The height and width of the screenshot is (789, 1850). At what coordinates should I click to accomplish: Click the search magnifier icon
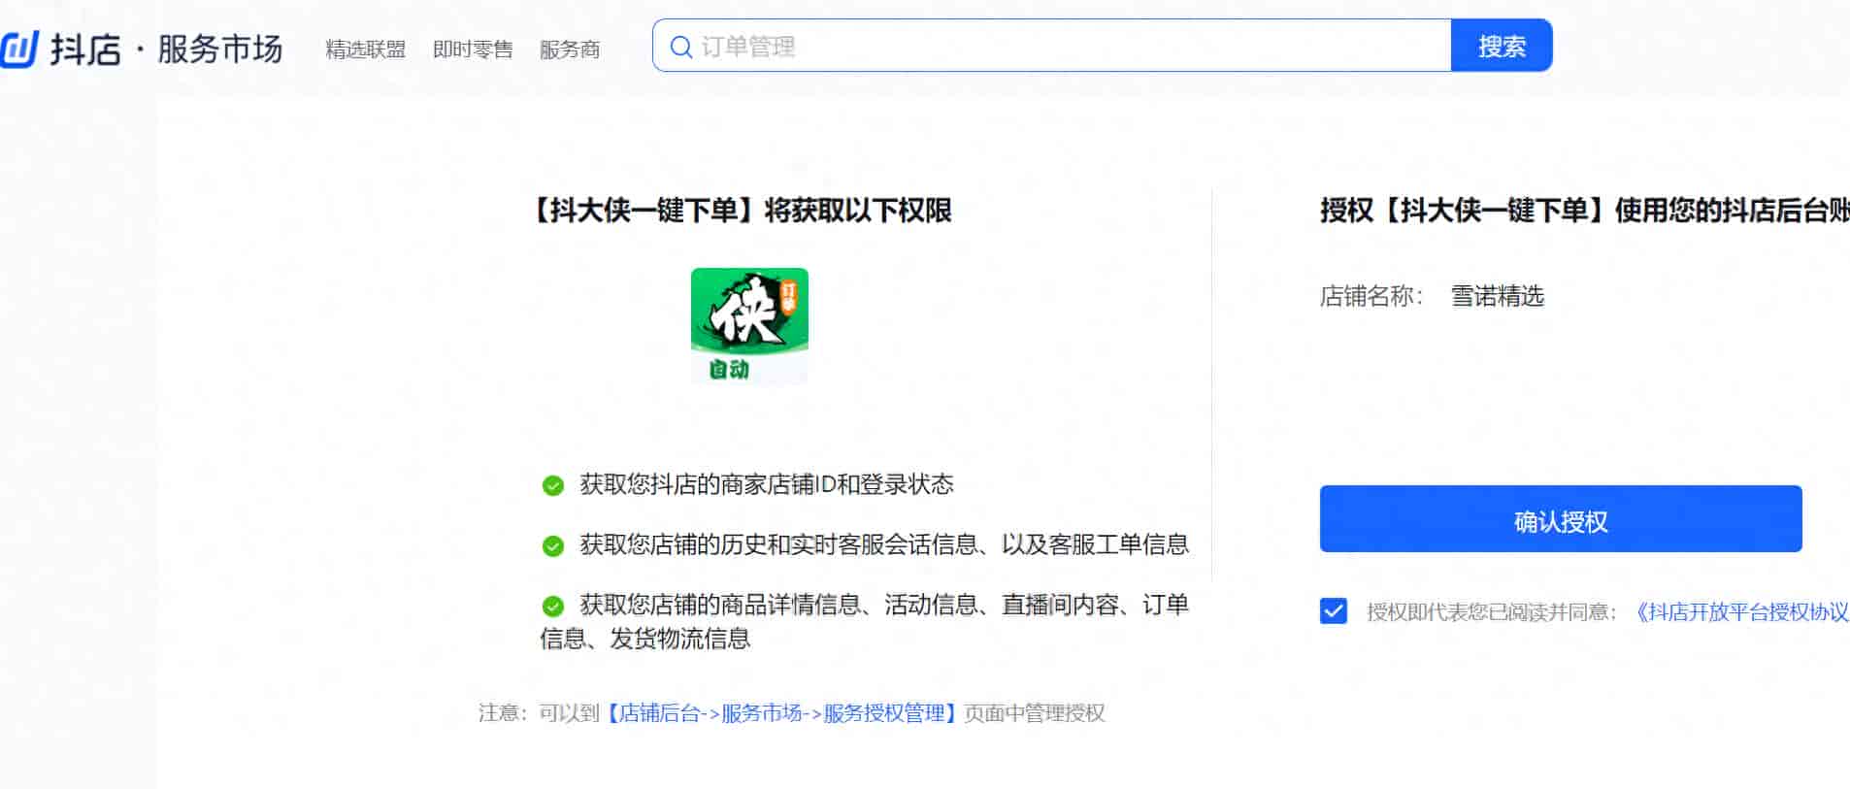681,47
